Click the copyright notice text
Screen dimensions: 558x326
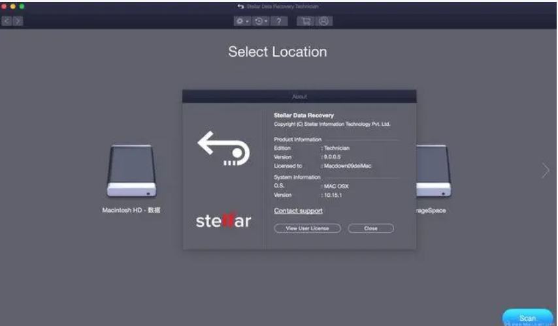pos(332,124)
